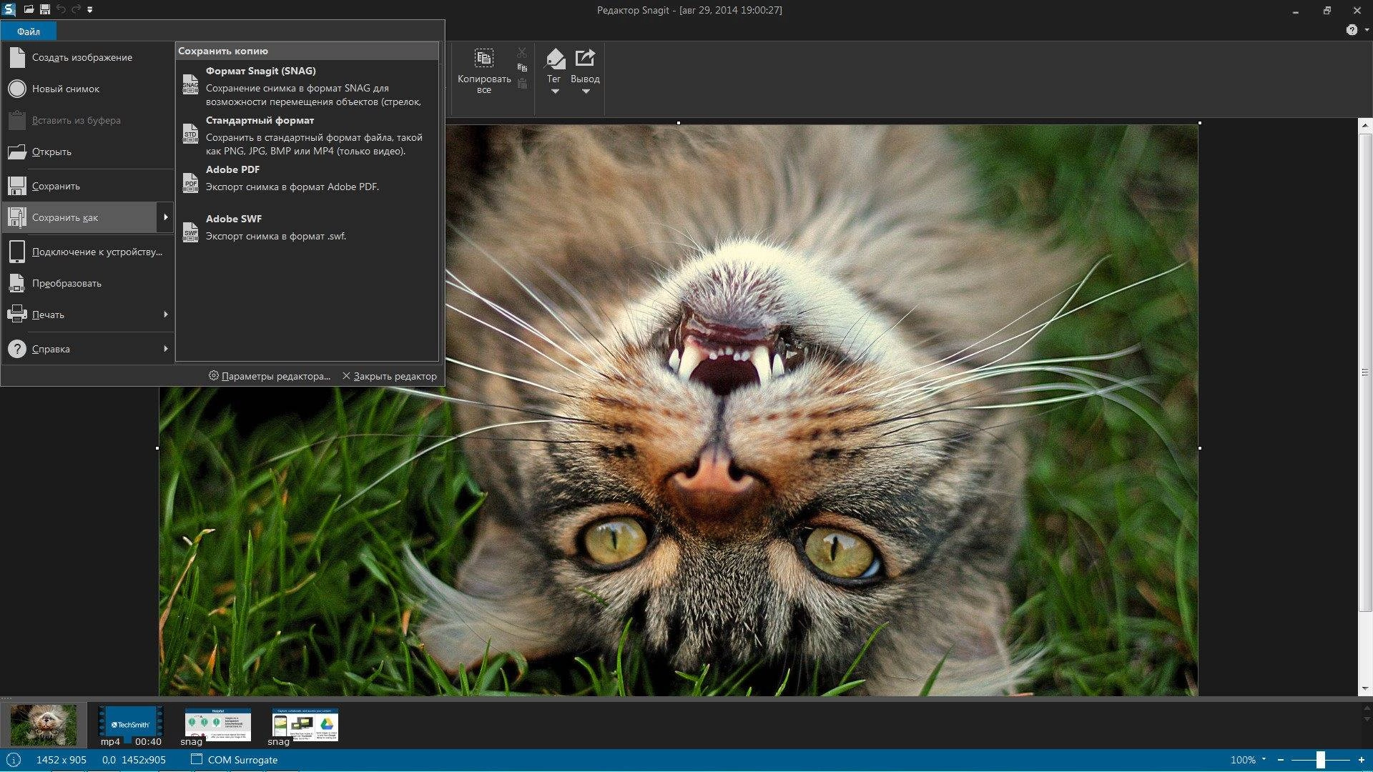Viewport: 1373px width, 772px height.
Task: Click the vertical scrollbar up arrow
Action: (x=1365, y=126)
